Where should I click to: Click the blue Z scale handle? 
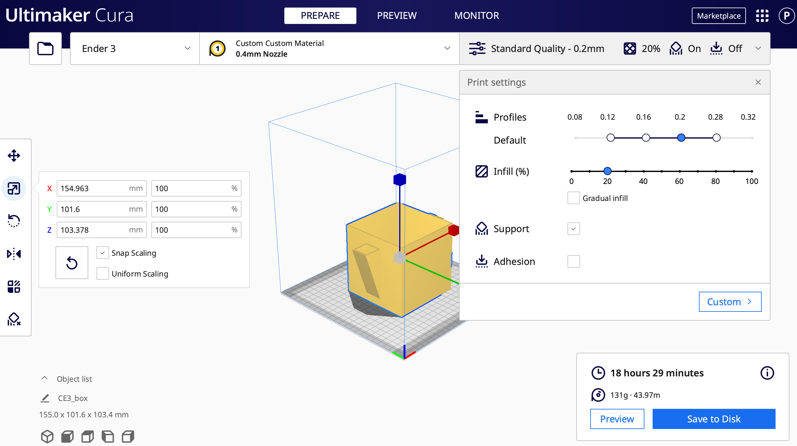[x=399, y=180]
